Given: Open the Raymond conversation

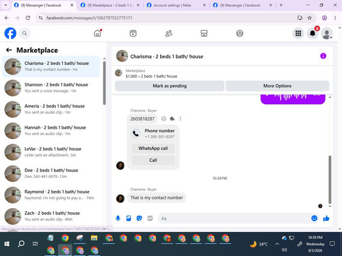Looking at the screenshot, I should 51,195.
